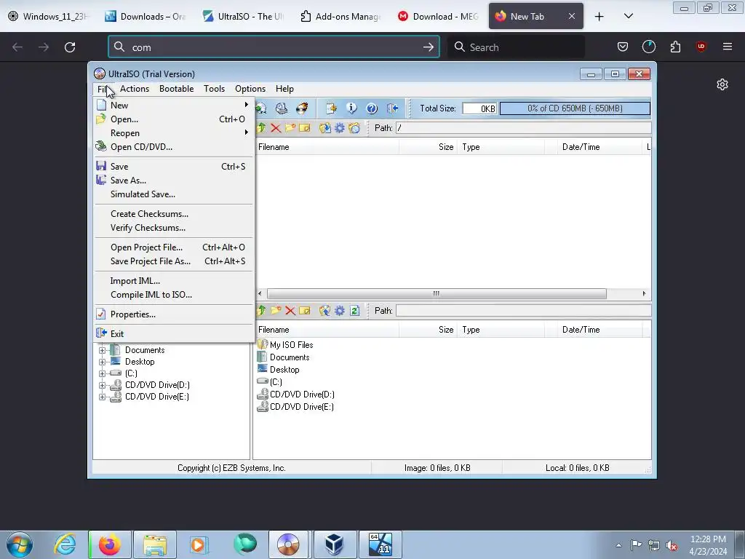This screenshot has height=559, width=745.
Task: Click the uBlock Origin extension icon
Action: (x=701, y=47)
